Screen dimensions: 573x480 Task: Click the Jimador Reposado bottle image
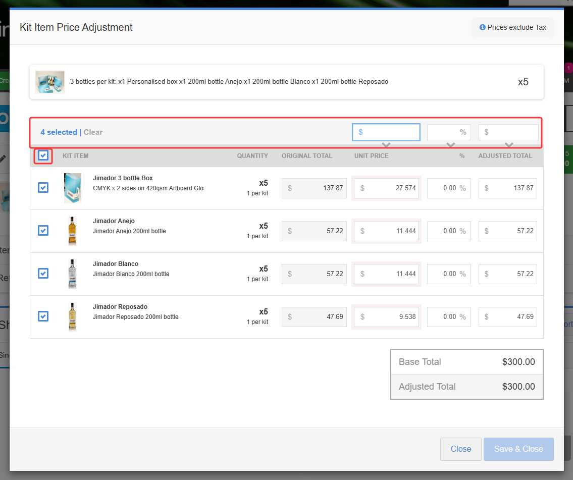(x=72, y=316)
